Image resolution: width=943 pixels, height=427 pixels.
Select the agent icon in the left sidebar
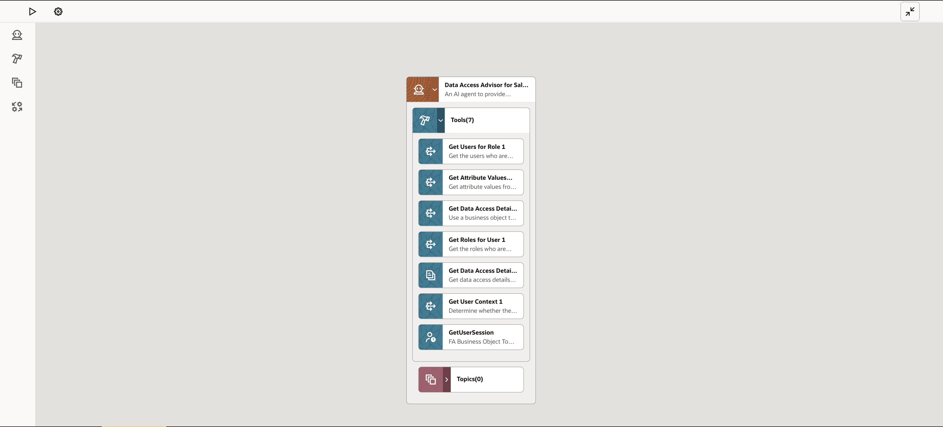pyautogui.click(x=17, y=35)
